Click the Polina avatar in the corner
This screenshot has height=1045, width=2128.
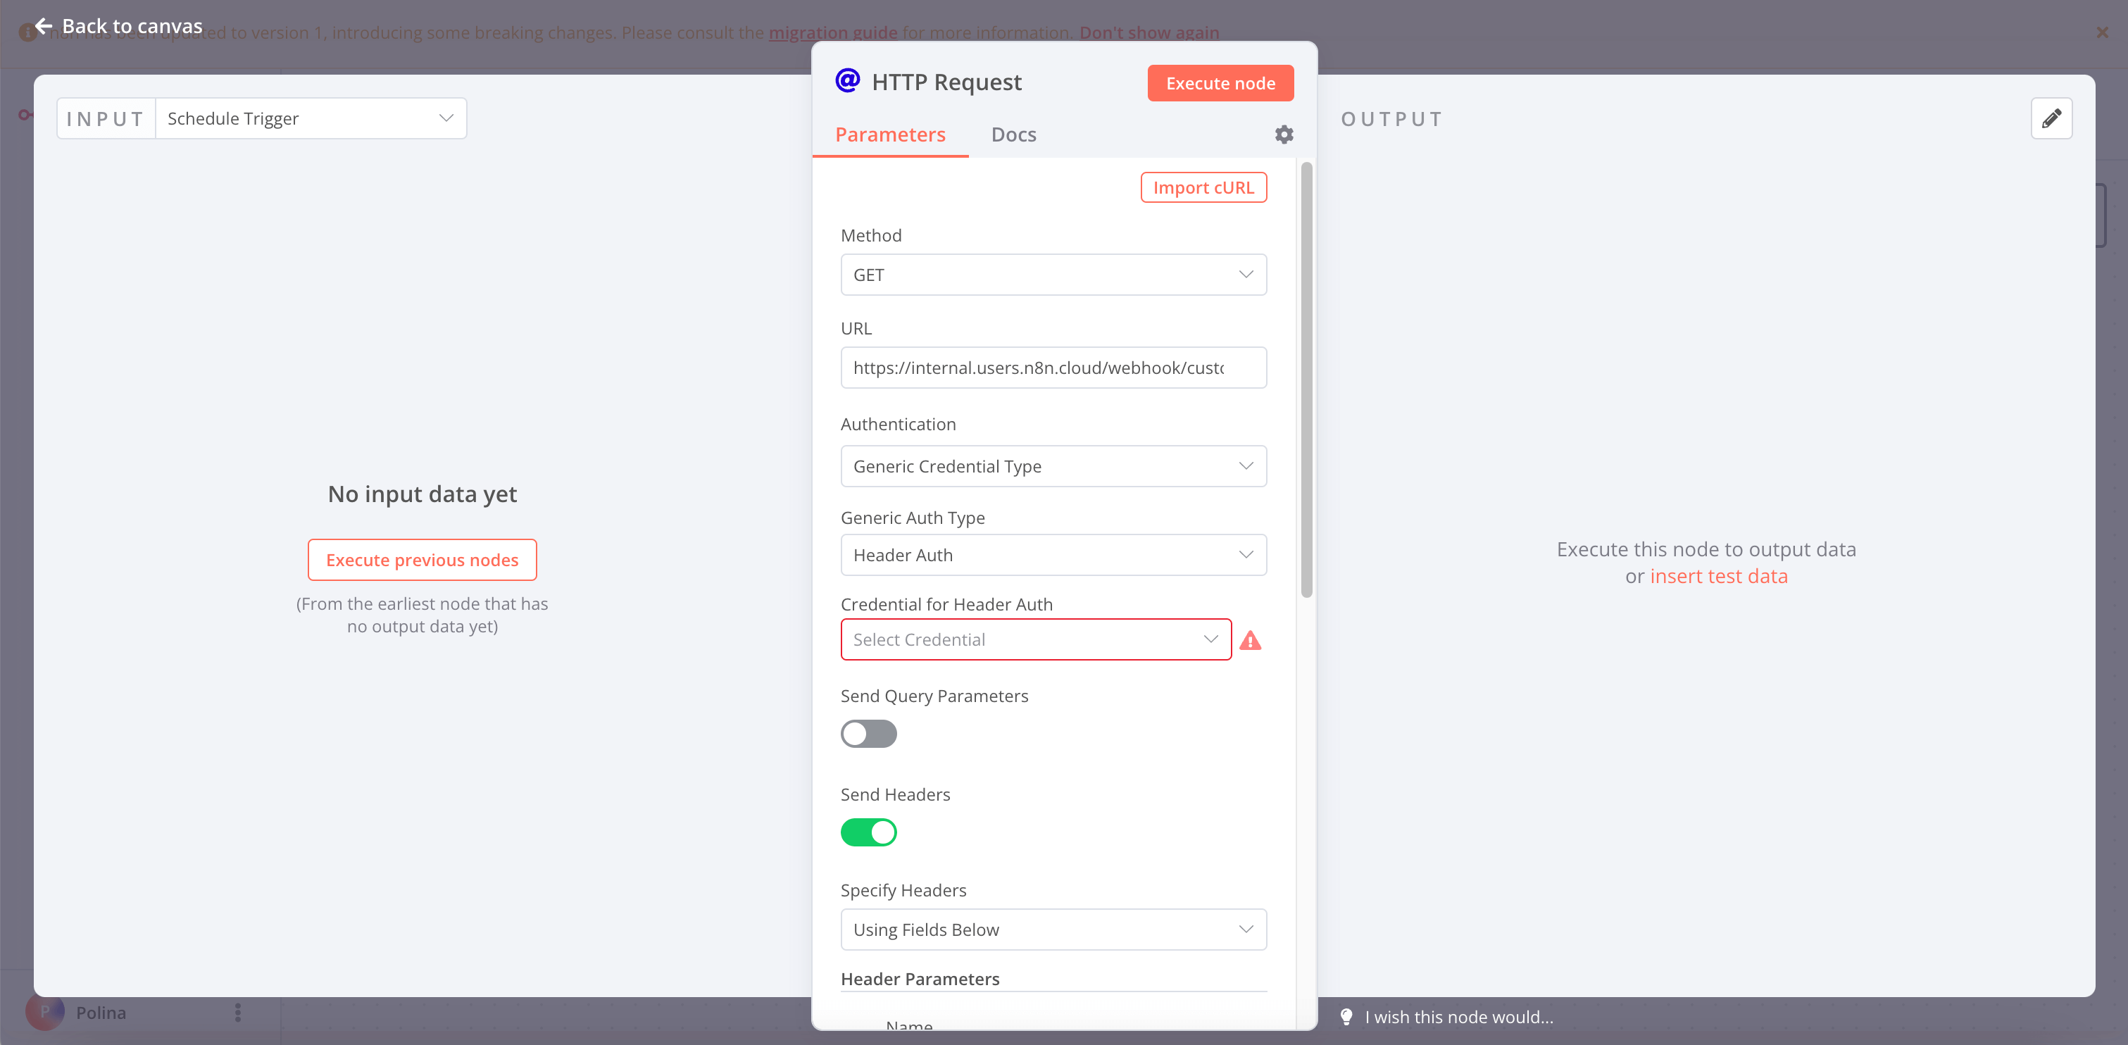pyautogui.click(x=46, y=1012)
